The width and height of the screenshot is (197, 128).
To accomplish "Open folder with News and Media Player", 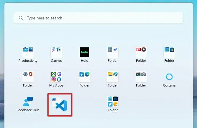I will (141, 52).
